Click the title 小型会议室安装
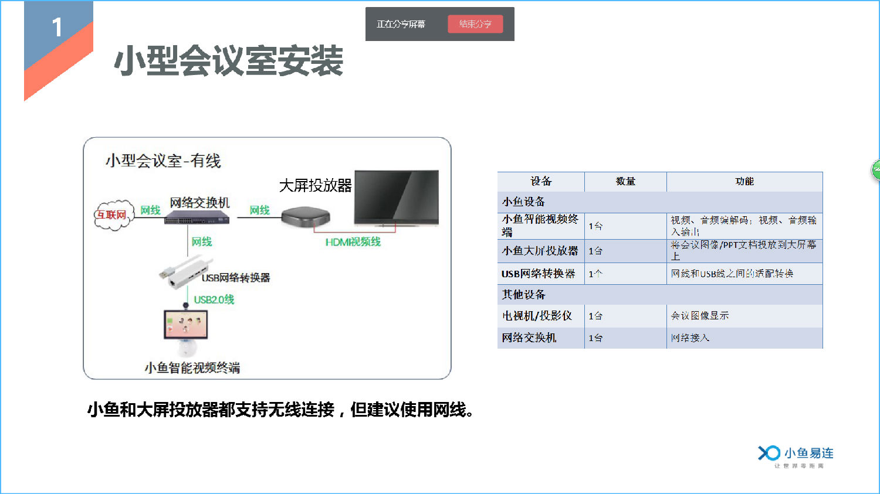The height and width of the screenshot is (494, 880). [x=228, y=61]
